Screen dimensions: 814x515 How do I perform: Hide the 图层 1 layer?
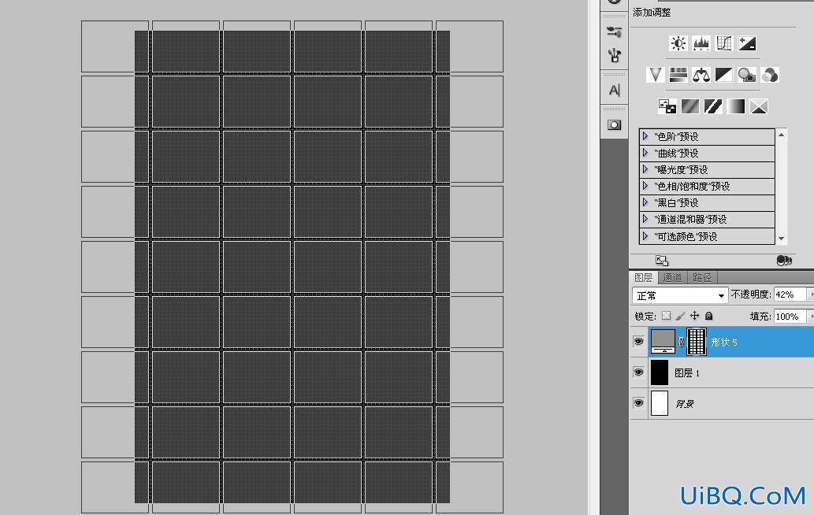click(638, 372)
